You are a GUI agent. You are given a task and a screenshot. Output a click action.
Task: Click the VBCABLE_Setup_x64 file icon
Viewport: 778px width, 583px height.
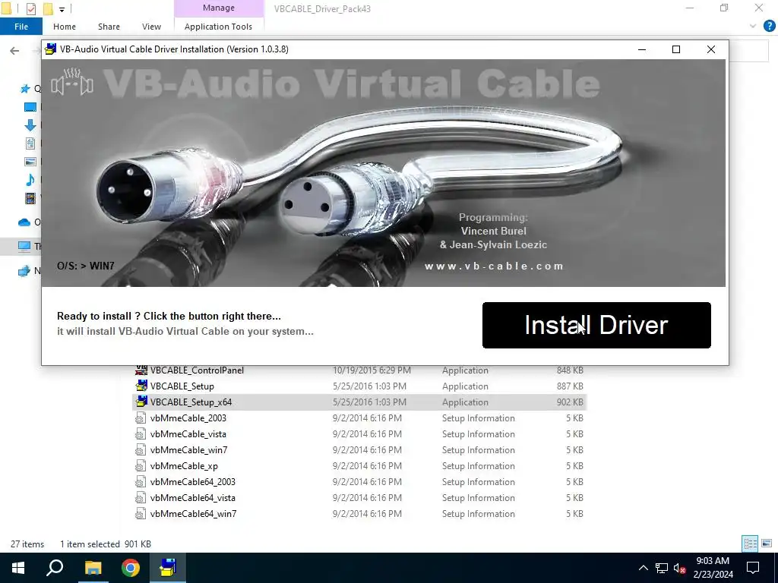click(141, 402)
